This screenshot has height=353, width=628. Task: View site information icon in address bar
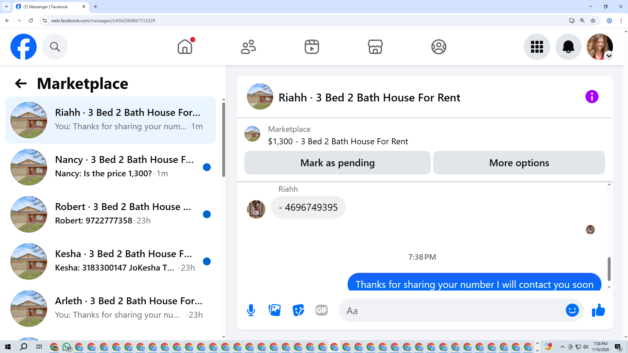click(45, 21)
